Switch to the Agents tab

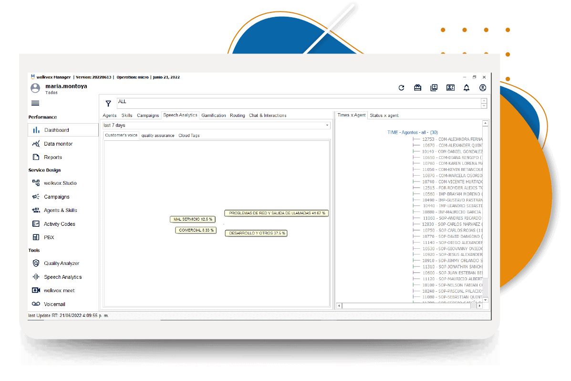coord(110,116)
